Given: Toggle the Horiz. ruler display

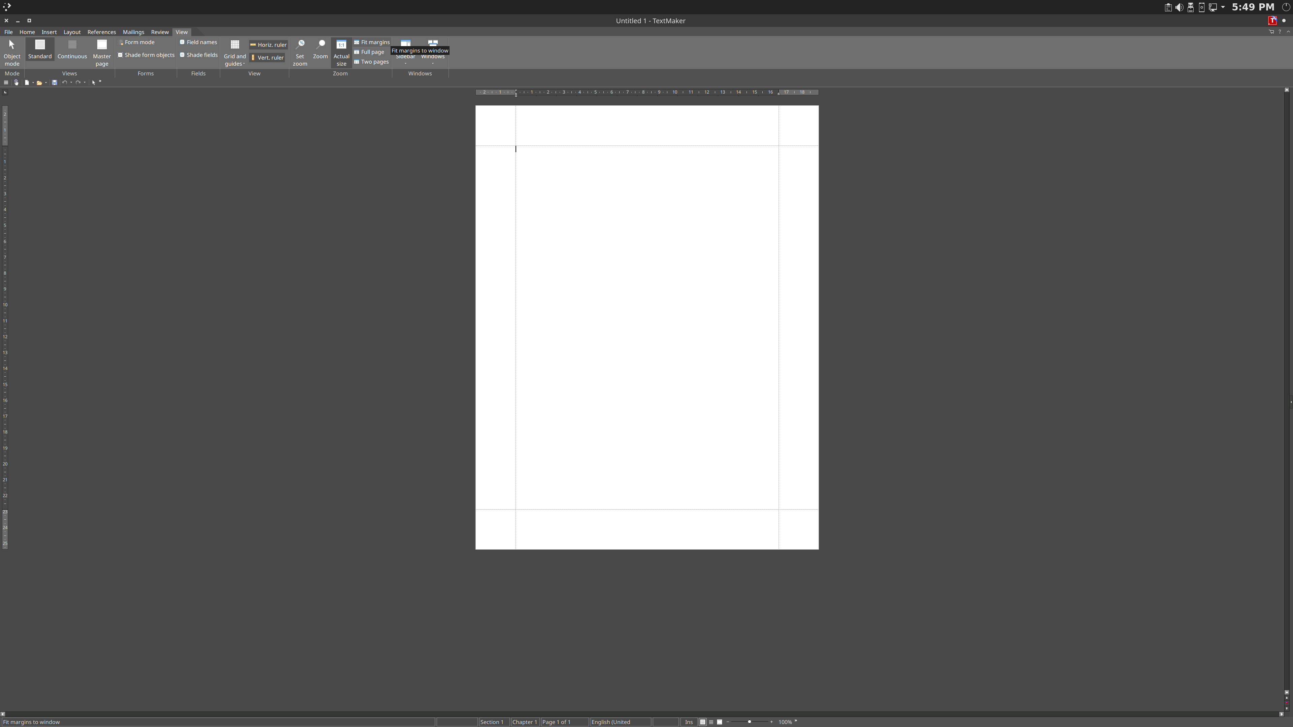Looking at the screenshot, I should 268,45.
